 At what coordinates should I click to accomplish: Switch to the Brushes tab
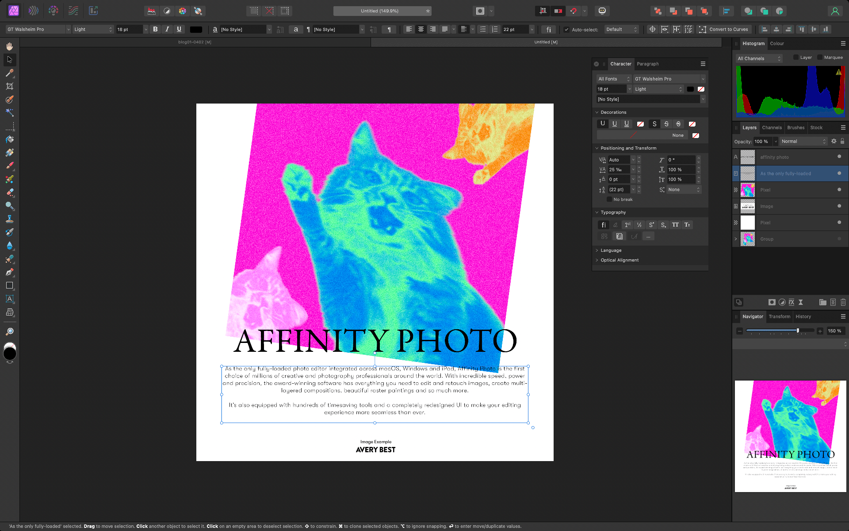[x=796, y=127]
